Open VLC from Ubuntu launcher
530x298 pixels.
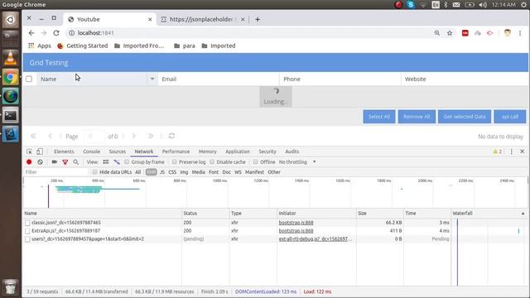click(11, 58)
